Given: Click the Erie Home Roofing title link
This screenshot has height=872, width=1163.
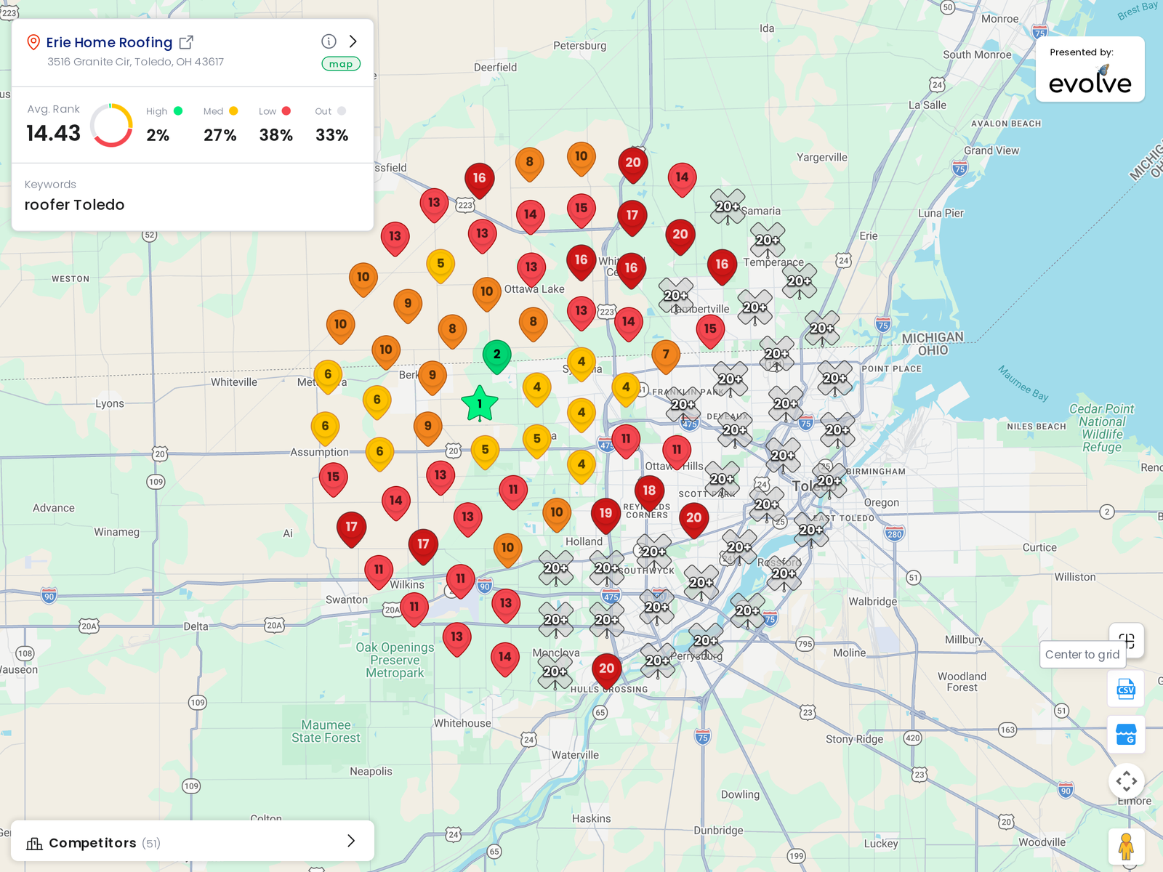Looking at the screenshot, I should (x=109, y=42).
